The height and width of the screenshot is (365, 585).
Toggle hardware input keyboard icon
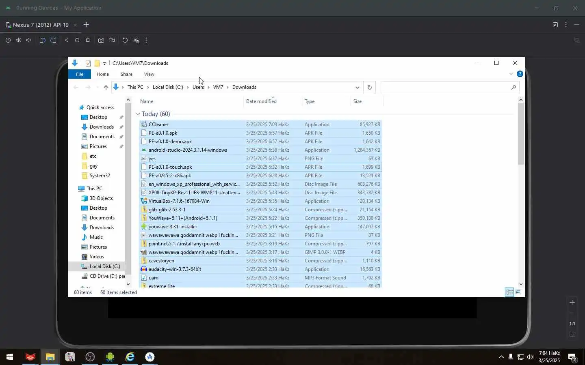[x=136, y=40]
